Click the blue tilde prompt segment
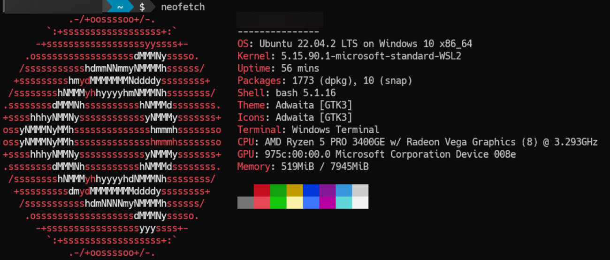Screen dimensions: 610x260 120,7
